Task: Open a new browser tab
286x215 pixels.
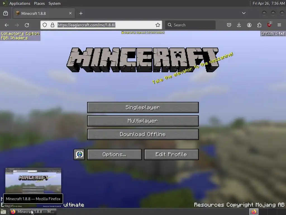Action: pos(81,13)
